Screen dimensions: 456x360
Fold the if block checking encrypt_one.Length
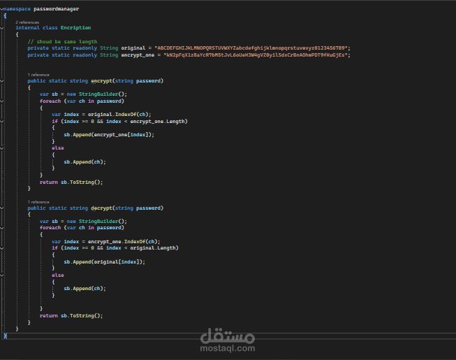click(1, 122)
